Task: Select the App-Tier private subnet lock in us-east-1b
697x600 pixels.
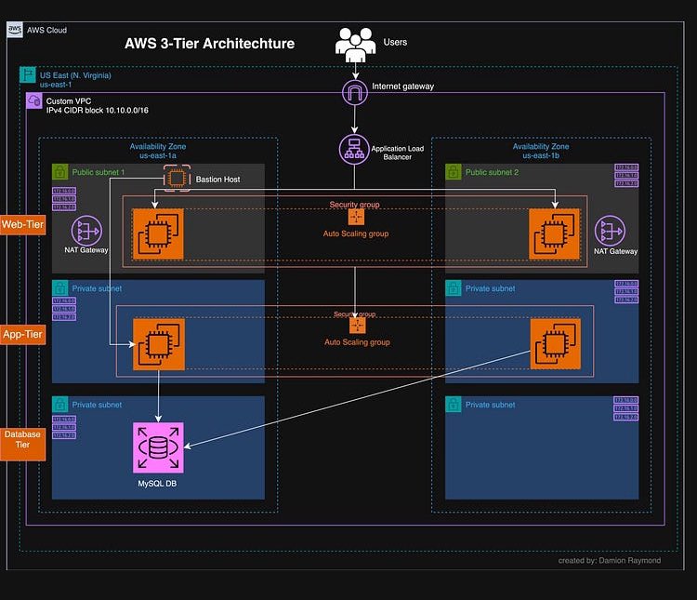Action: click(454, 288)
